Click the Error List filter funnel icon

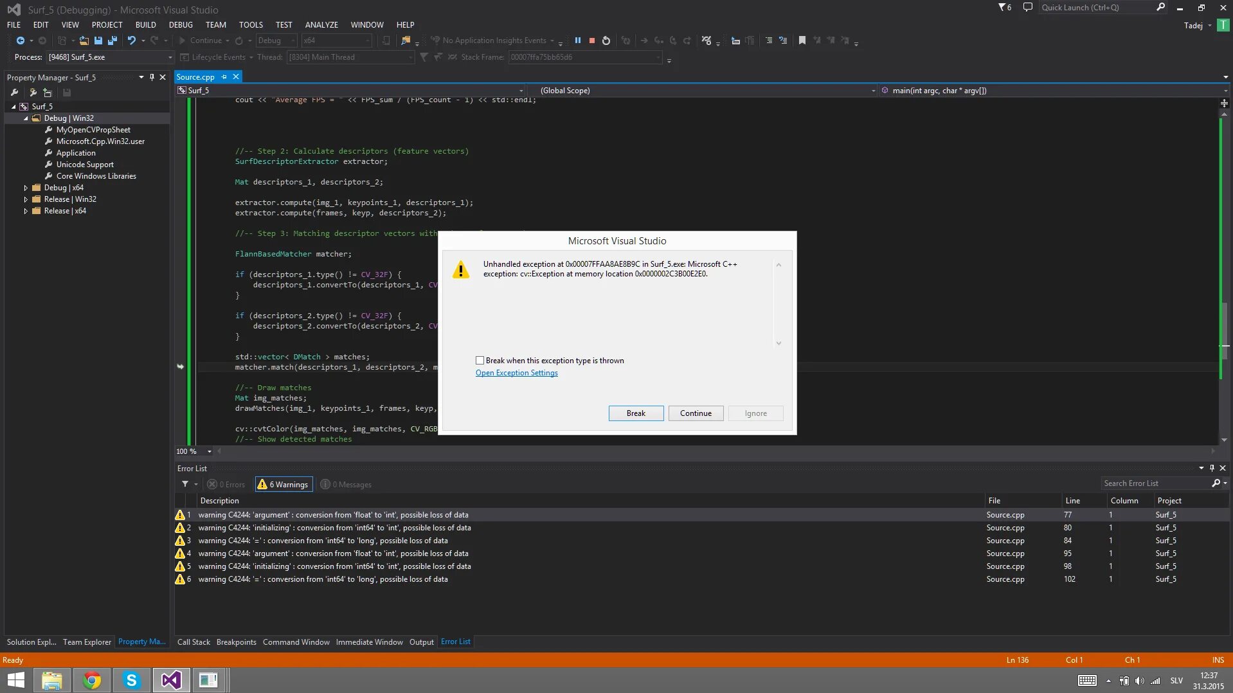coord(185,484)
